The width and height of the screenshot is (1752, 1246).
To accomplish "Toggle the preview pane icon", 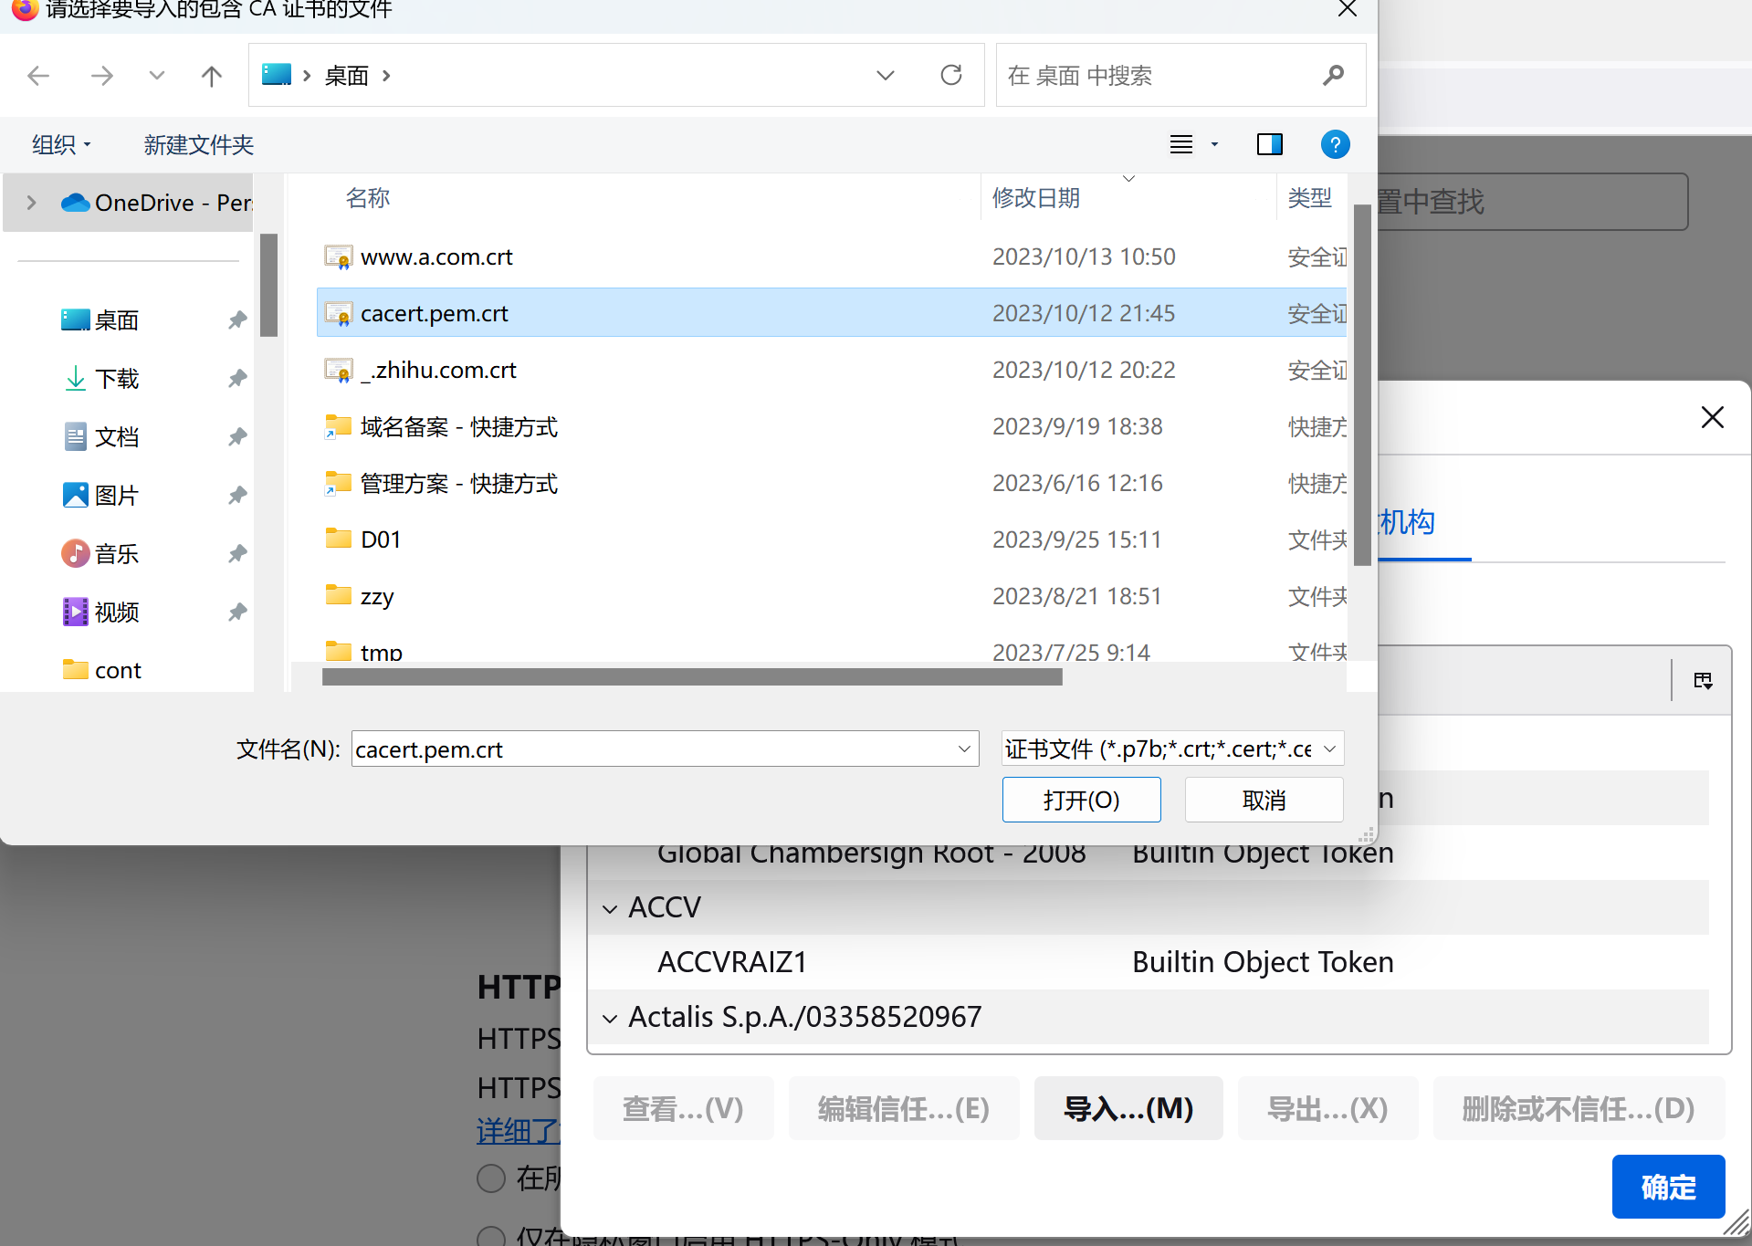I will point(1269,144).
